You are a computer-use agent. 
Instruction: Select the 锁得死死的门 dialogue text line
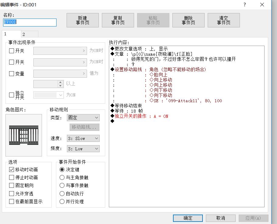[183, 59]
